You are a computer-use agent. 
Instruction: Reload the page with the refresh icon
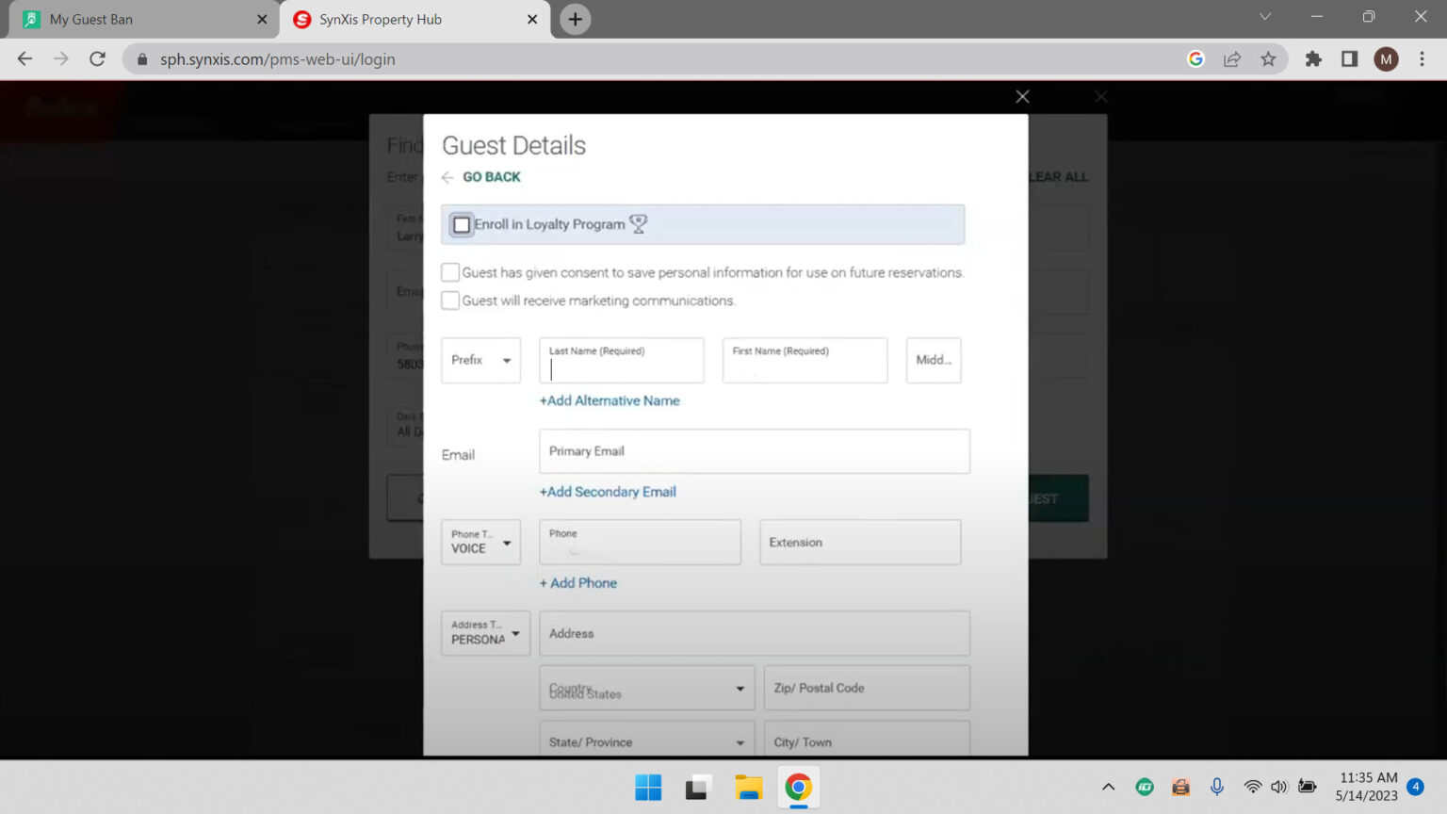coord(97,59)
